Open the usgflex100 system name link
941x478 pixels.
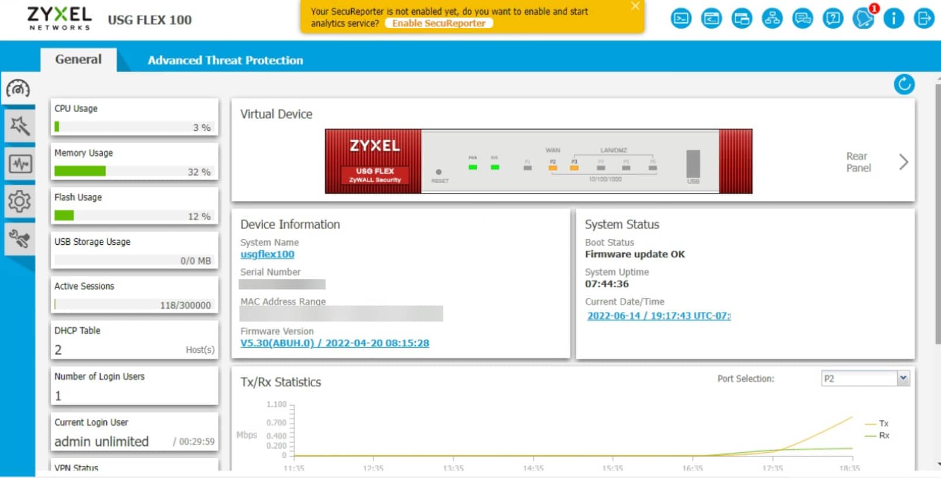coord(267,254)
